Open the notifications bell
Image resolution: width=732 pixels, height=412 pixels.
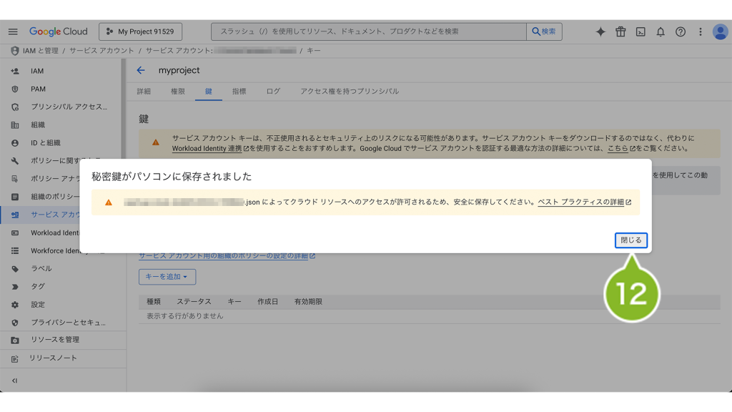[661, 31]
